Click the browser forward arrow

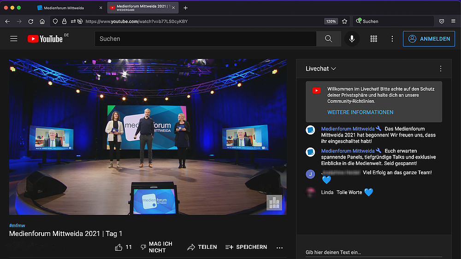pos(19,22)
